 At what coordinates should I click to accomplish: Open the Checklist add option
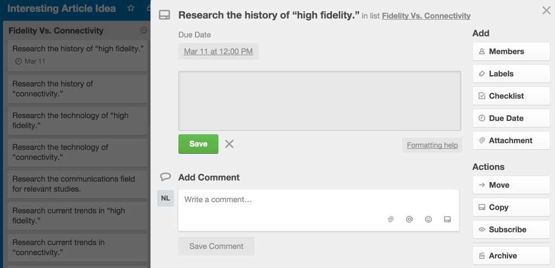coord(511,96)
